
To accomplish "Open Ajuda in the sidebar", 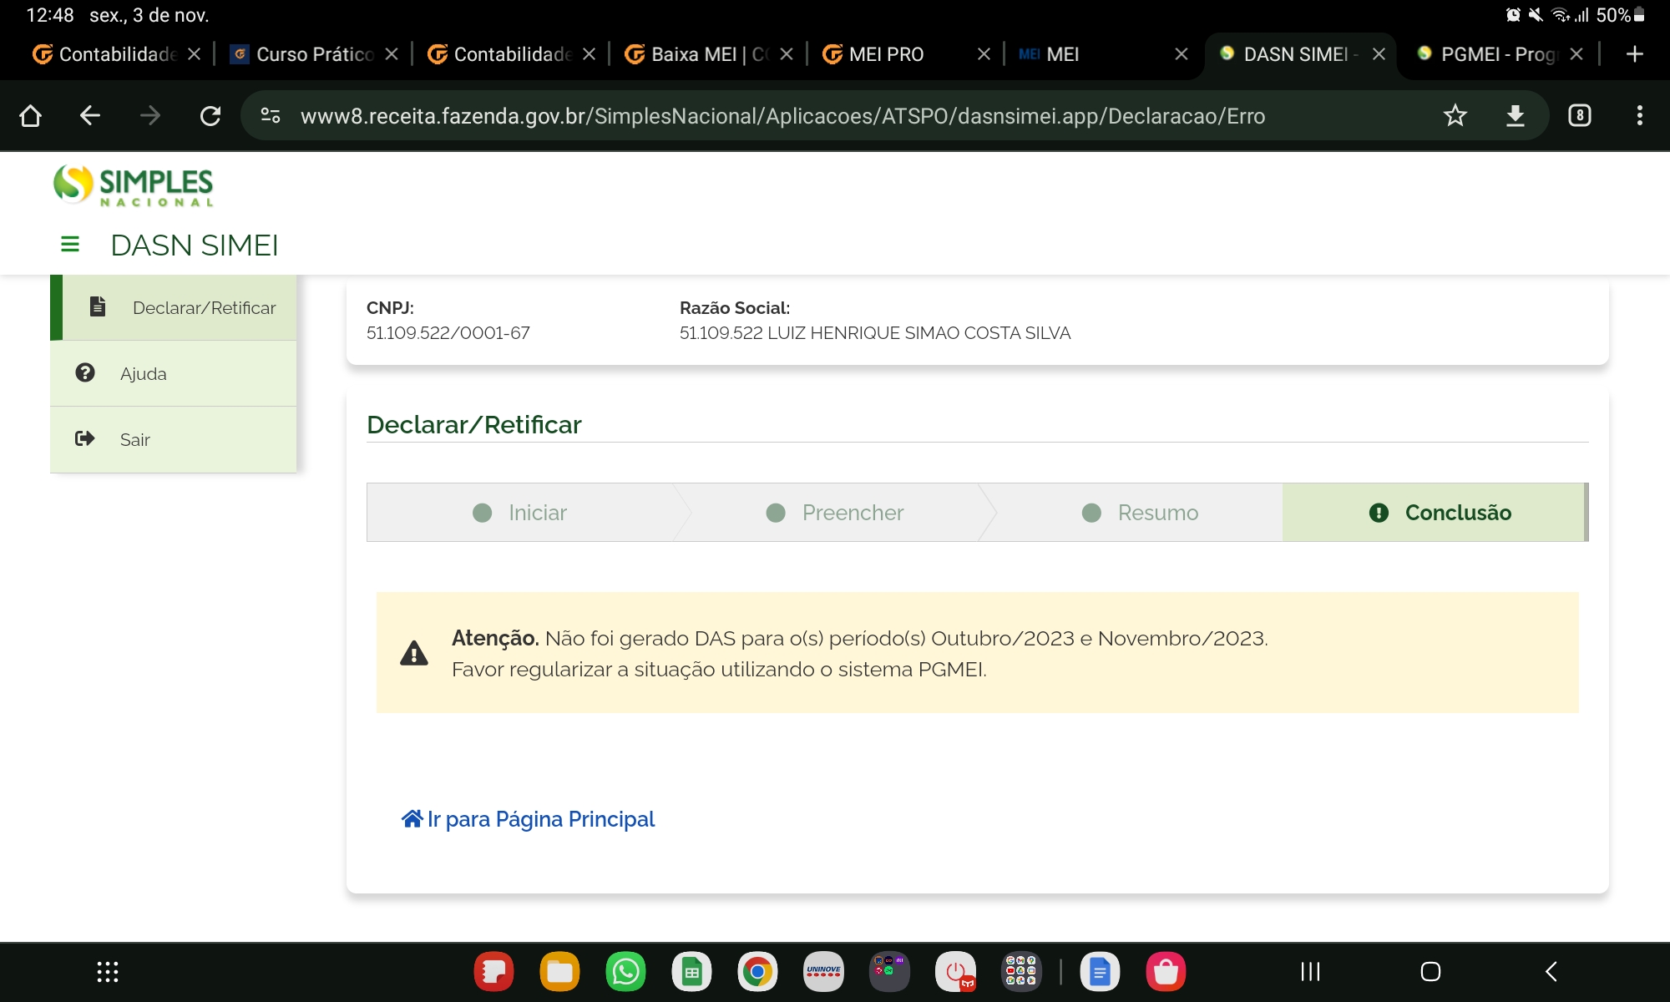I will pyautogui.click(x=174, y=373).
